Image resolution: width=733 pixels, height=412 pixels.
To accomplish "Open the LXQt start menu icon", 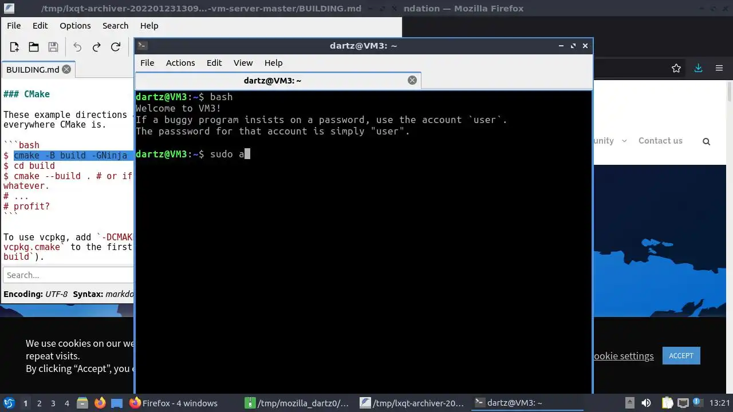I will pyautogui.click(x=9, y=403).
